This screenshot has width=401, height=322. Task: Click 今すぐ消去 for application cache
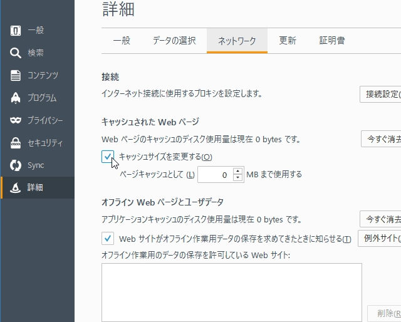point(380,219)
